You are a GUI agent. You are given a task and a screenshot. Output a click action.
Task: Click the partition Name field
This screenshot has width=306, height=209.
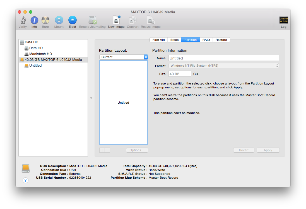[x=224, y=58]
